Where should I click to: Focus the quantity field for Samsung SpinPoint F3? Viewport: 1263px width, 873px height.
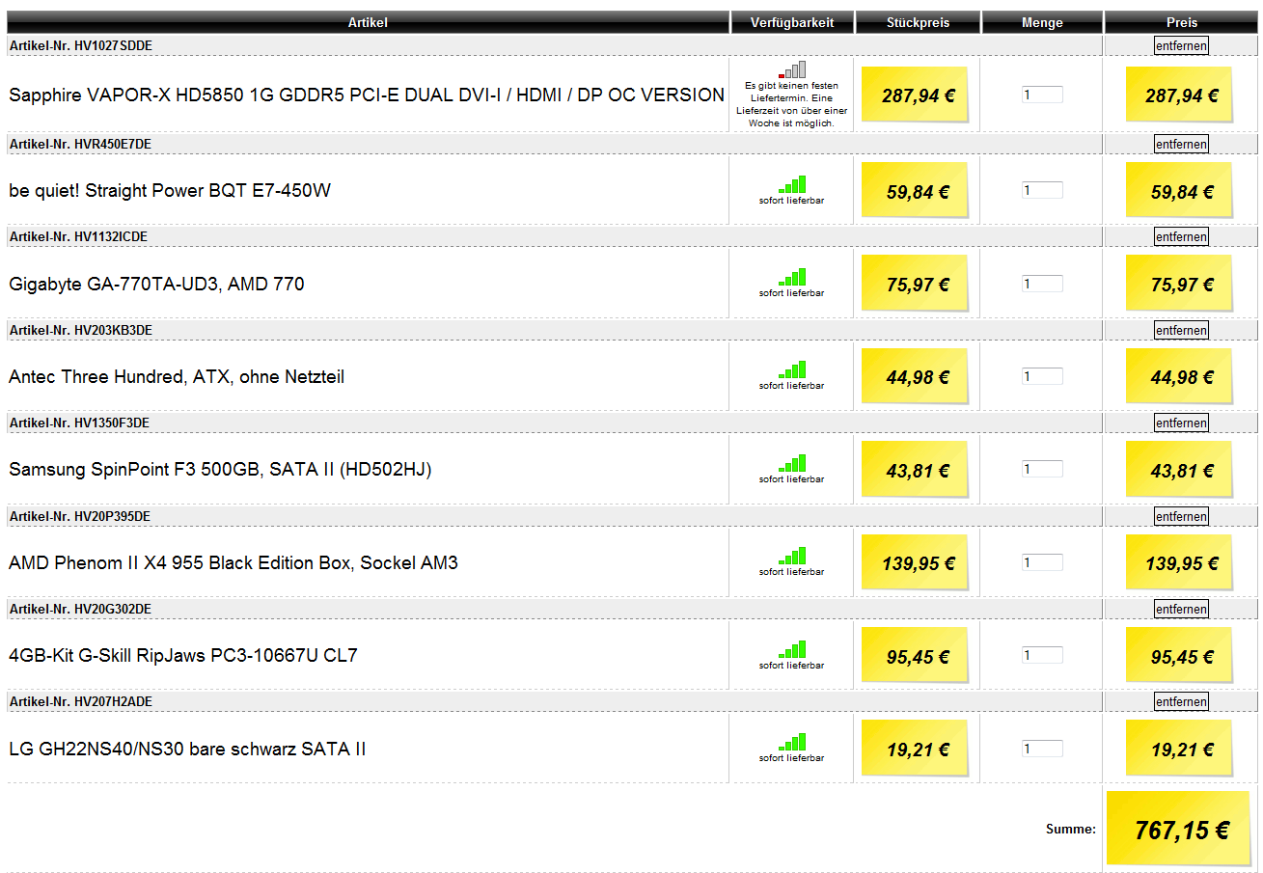pos(1042,469)
